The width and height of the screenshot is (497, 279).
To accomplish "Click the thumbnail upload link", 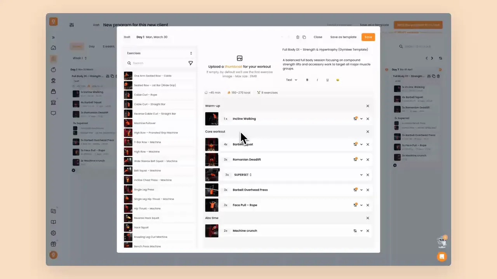I will [233, 67].
